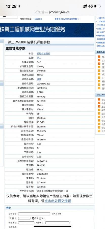105x229 pixels.
Task: Select the 6920mm turning radius value
Action: (x=41, y=127)
